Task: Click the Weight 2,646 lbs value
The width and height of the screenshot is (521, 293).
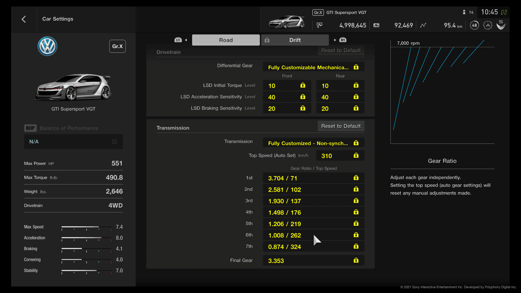Action: click(114, 191)
